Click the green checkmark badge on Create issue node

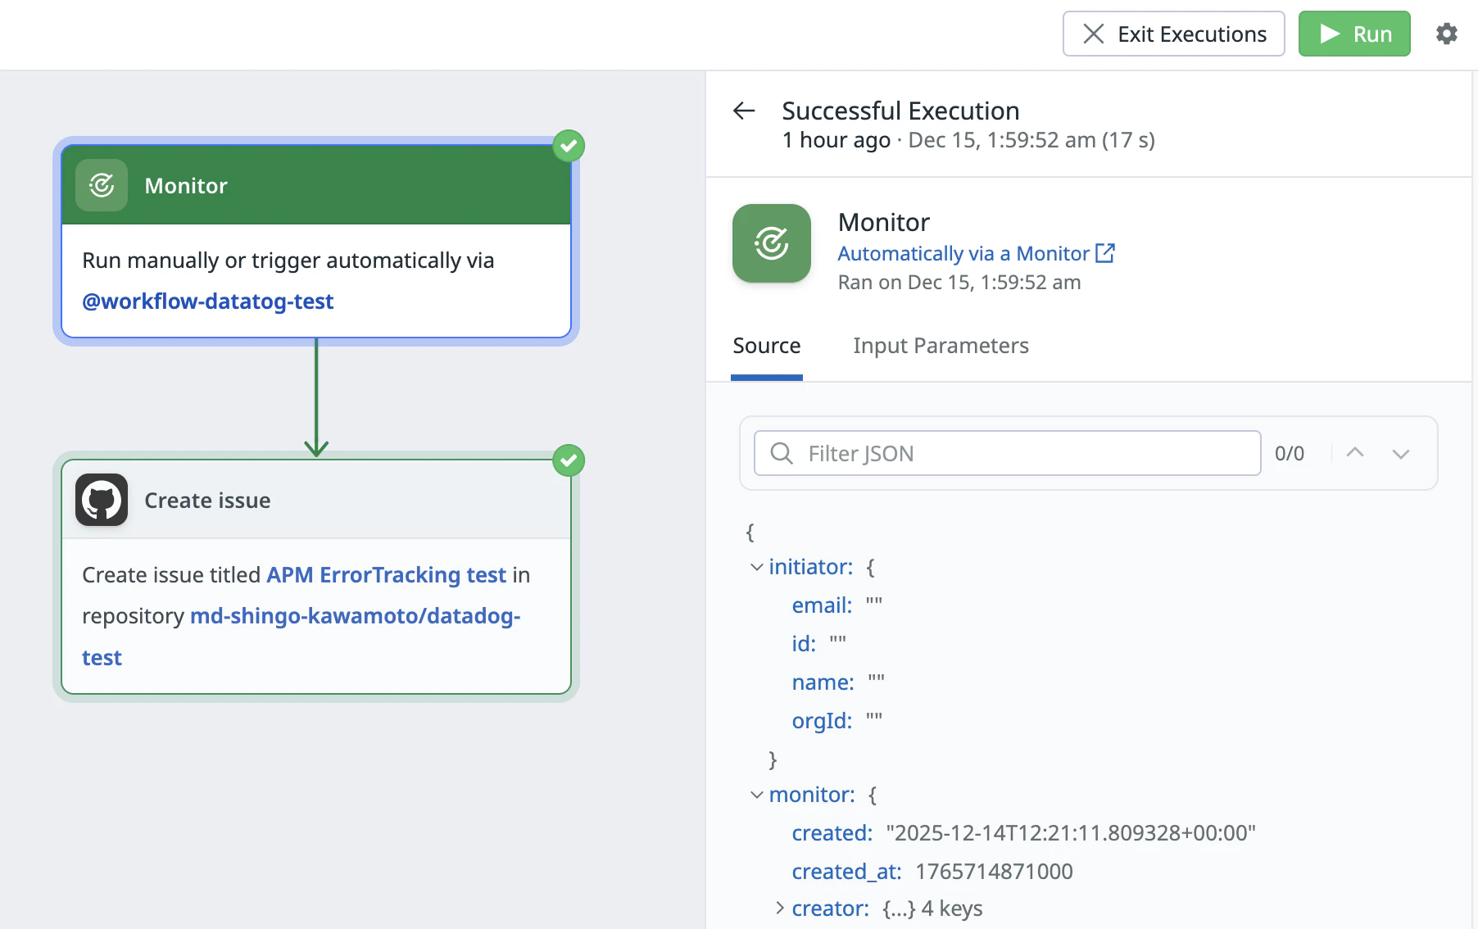tap(569, 460)
